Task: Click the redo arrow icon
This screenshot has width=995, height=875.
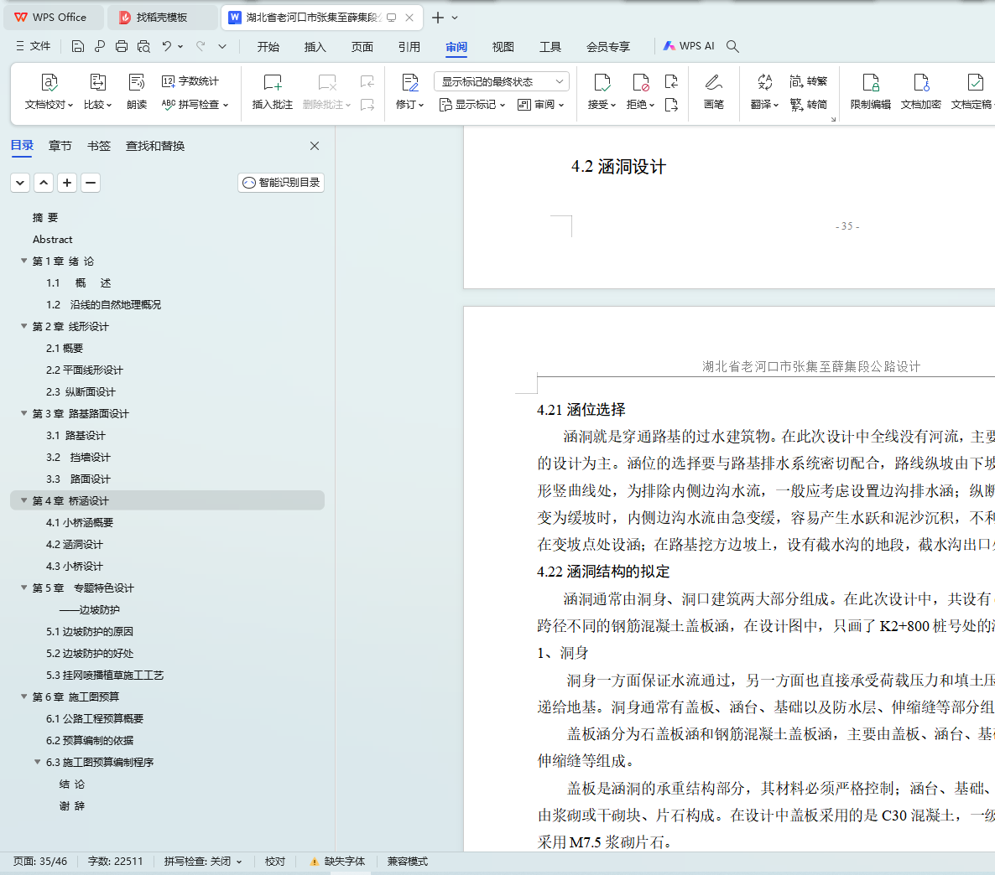Action: tap(201, 46)
